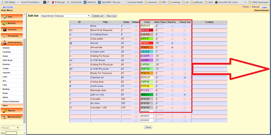Viewport: 271px width, 135px height.
Task: Open Layouts in Administration menu
Action: point(6,73)
